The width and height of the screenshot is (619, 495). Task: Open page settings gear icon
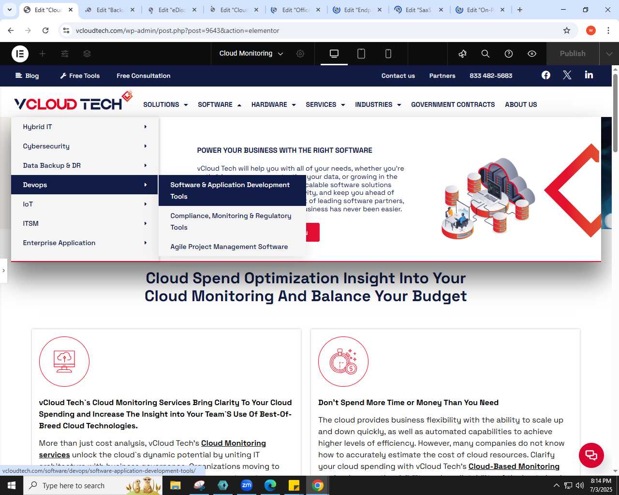coord(300,54)
